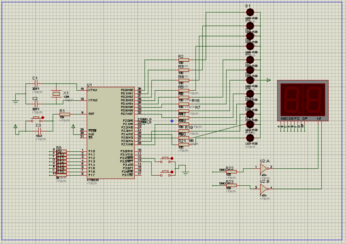This screenshot has height=244, width=346.
Task: Select the R2 100 ohm resistor
Action: pyautogui.click(x=184, y=60)
